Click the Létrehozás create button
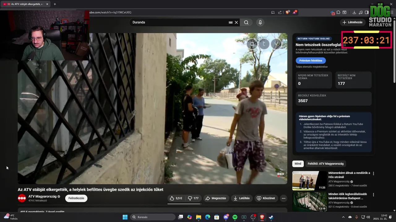The image size is (396, 222). point(352,22)
